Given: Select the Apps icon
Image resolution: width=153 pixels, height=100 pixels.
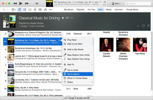Looking at the screenshot, I should pos(45,9).
